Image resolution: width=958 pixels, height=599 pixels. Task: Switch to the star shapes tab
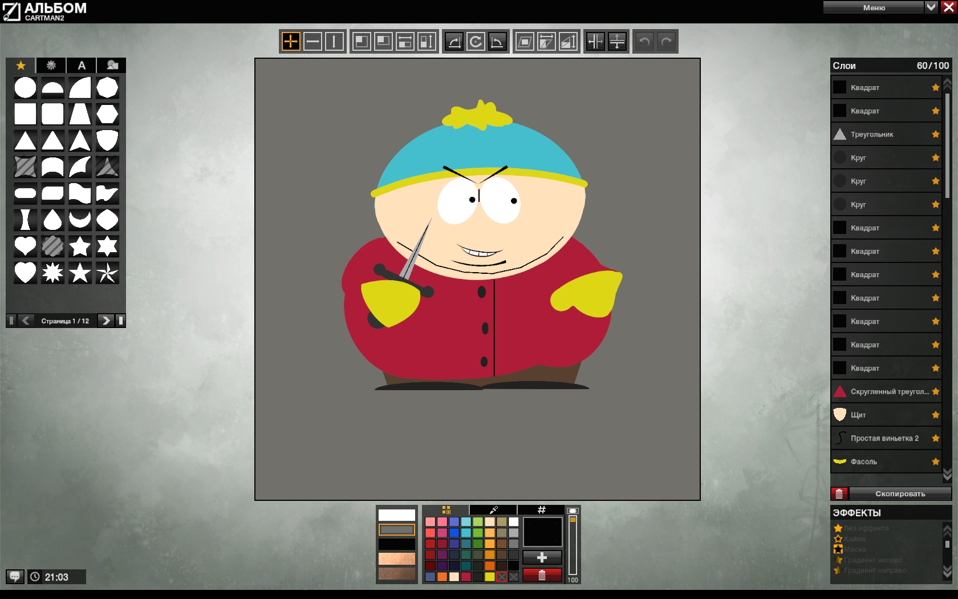click(x=21, y=65)
